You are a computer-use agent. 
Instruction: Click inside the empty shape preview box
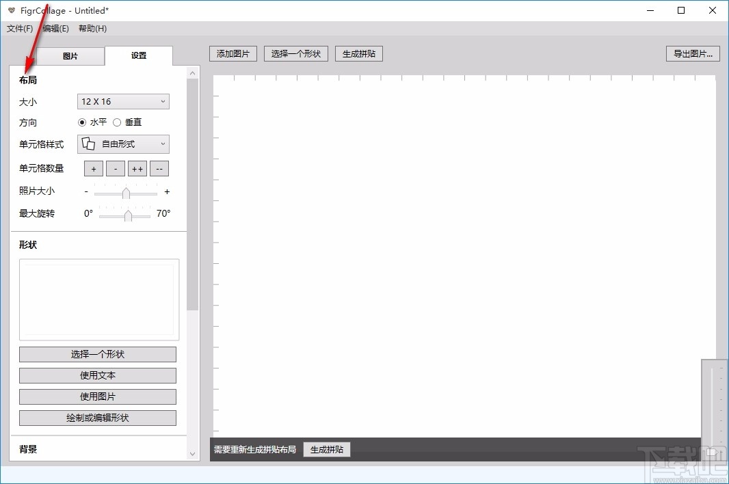98,299
